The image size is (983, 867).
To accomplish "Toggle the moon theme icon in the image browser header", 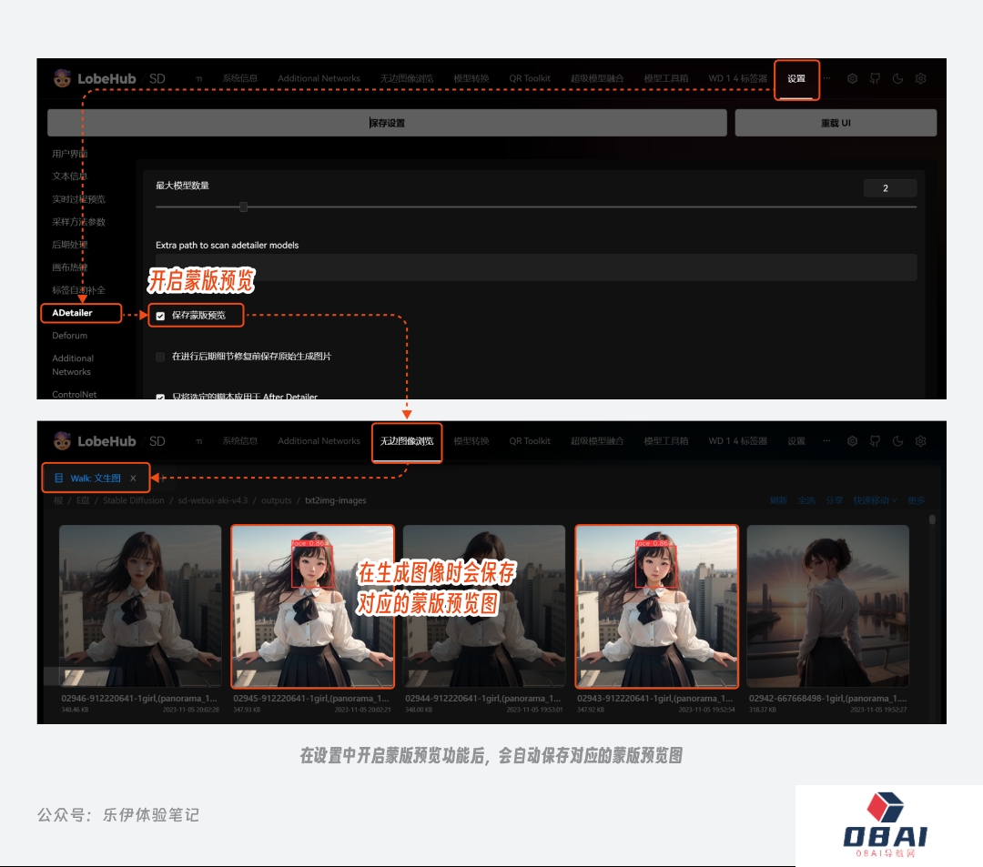I will (x=897, y=441).
